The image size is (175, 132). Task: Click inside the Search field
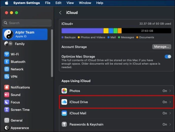point(27,23)
